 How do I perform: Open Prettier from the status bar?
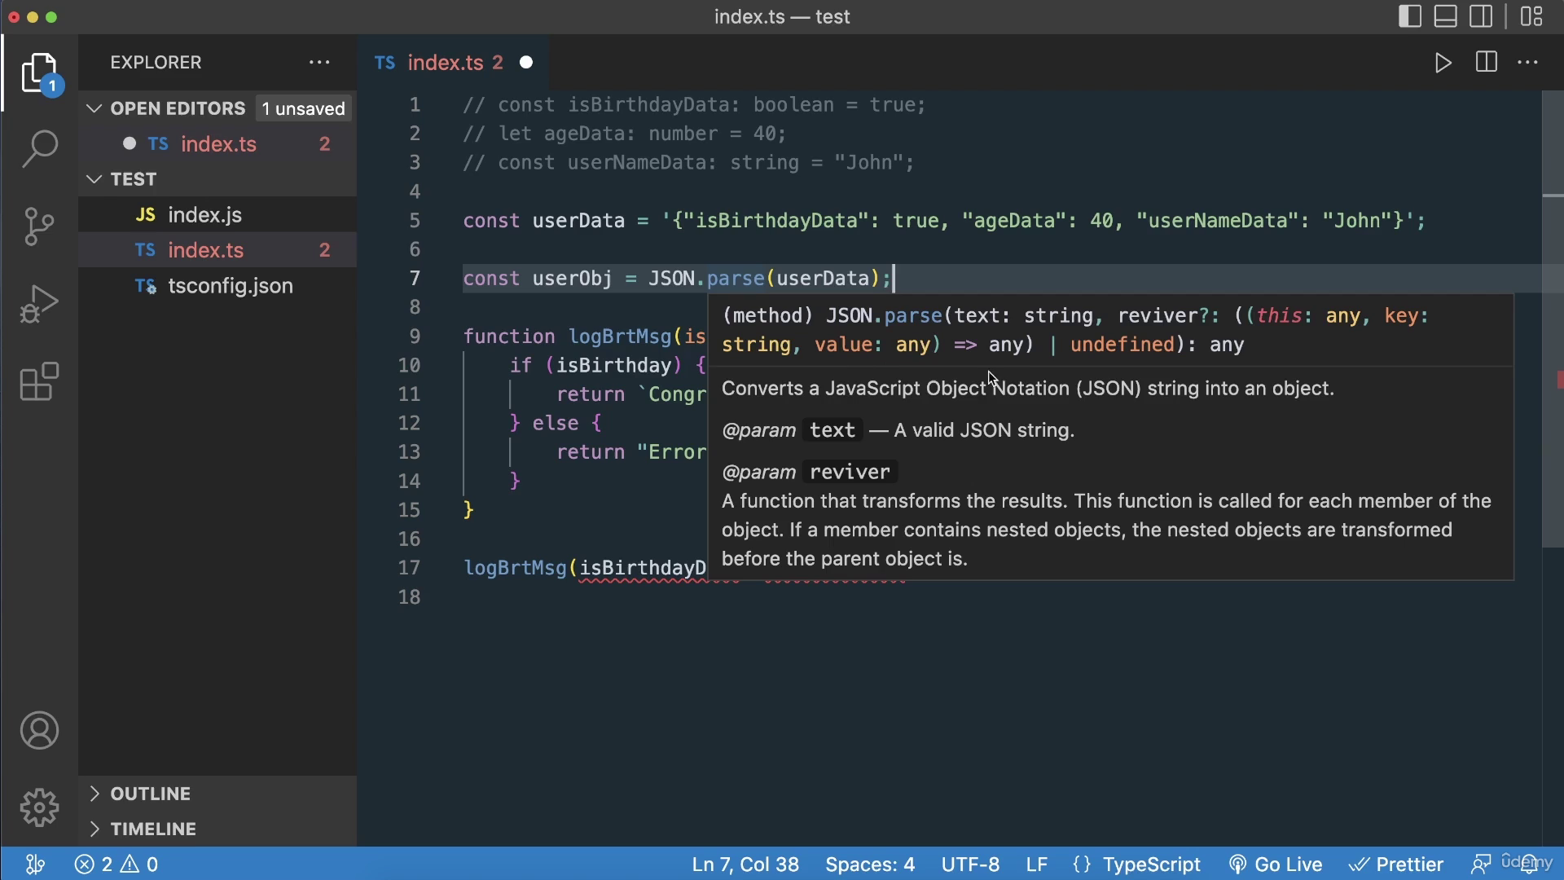tap(1396, 865)
